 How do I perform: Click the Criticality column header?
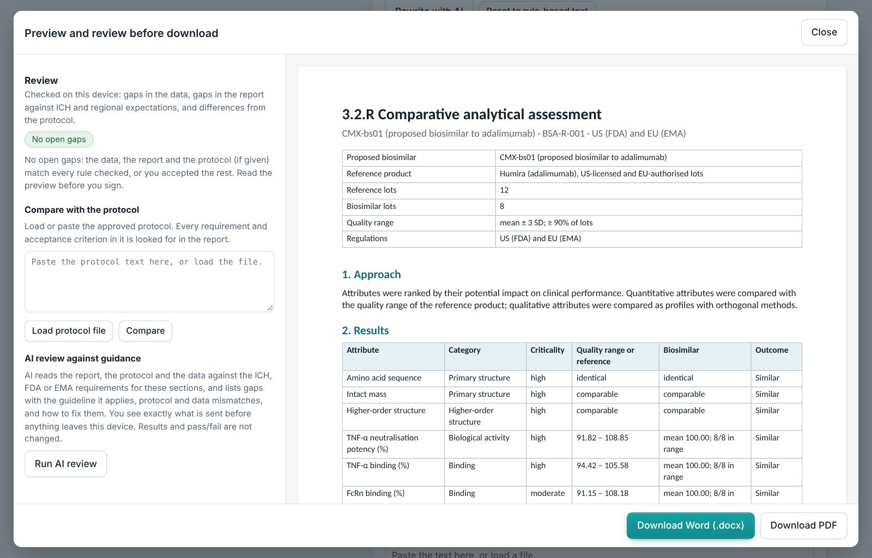(549, 357)
